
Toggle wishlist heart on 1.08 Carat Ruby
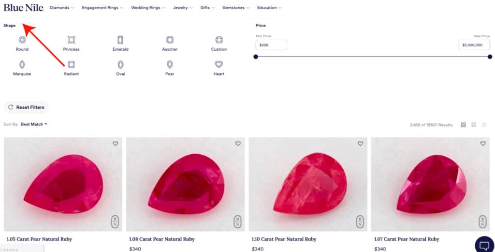coord(238,144)
